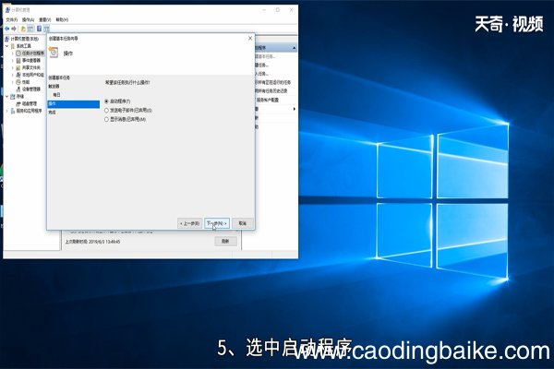This screenshot has height=369, width=554.
Task: Collapse the actions pane header arrow
Action: tap(294, 48)
